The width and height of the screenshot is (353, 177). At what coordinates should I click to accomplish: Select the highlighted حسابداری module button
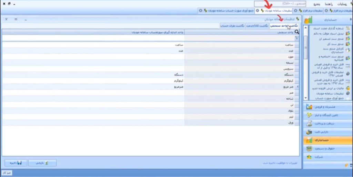[328, 140]
